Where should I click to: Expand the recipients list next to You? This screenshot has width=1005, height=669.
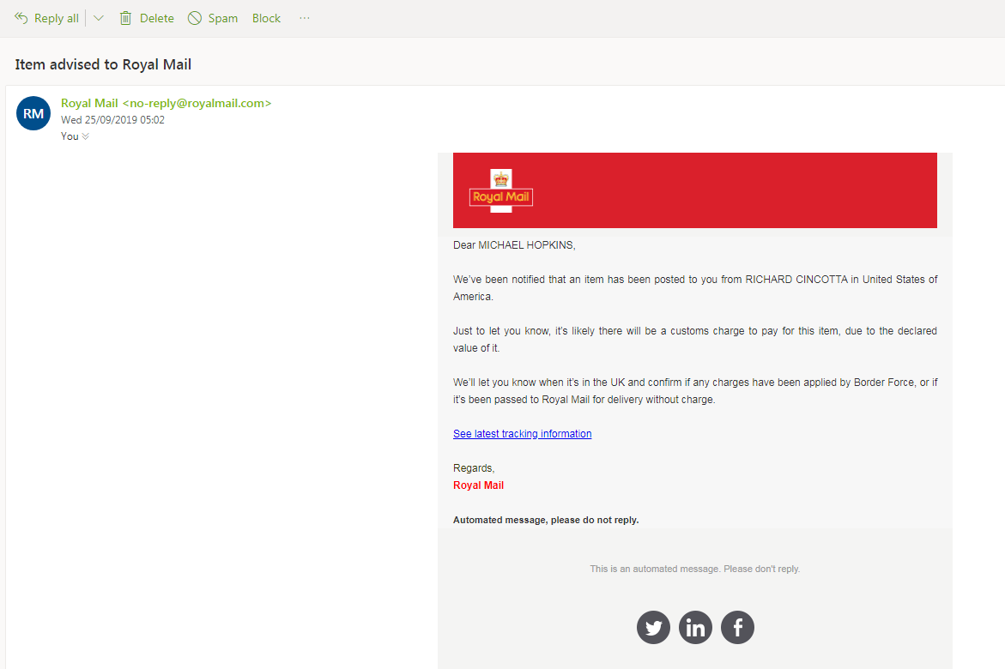85,136
